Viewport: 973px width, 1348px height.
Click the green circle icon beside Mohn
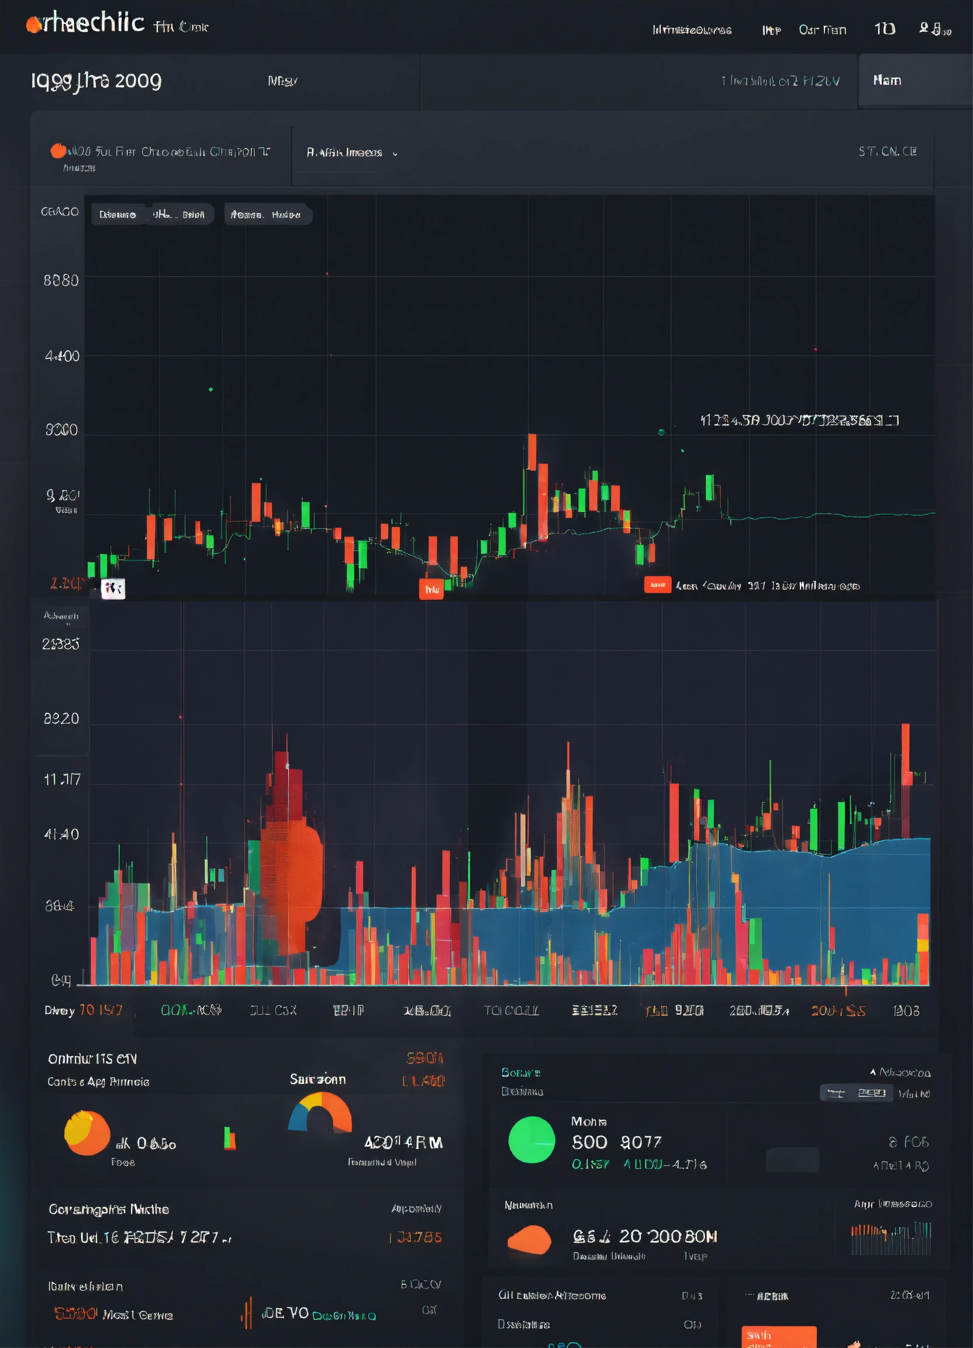pos(531,1139)
